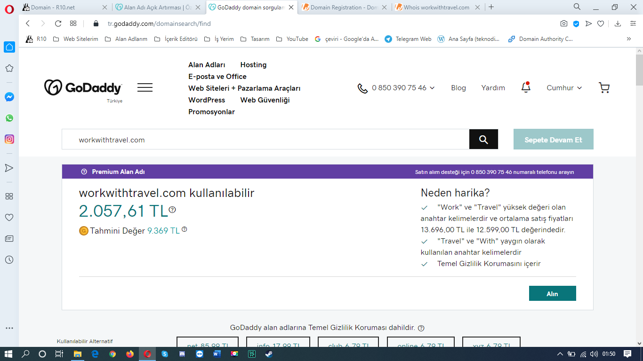Go back to previous page
643x361 pixels.
(x=28, y=24)
